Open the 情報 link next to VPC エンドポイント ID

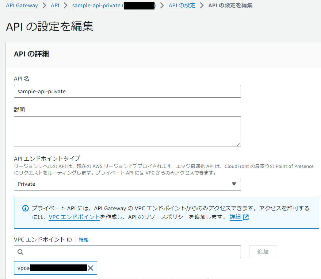tap(84, 240)
